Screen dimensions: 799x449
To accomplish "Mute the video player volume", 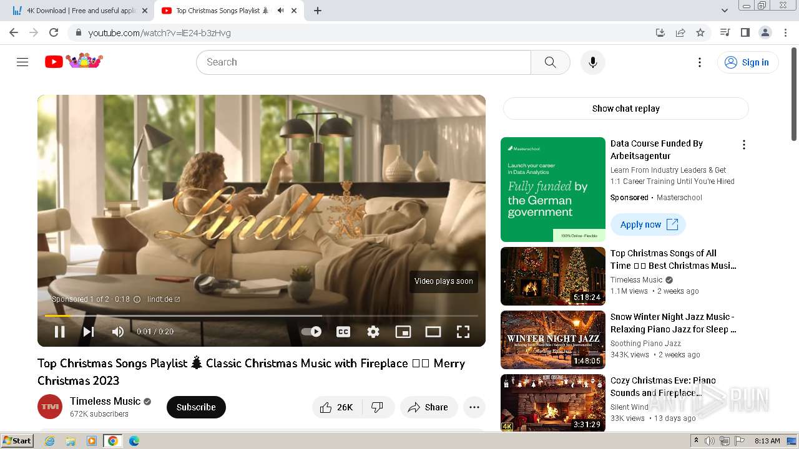I will 118,332.
